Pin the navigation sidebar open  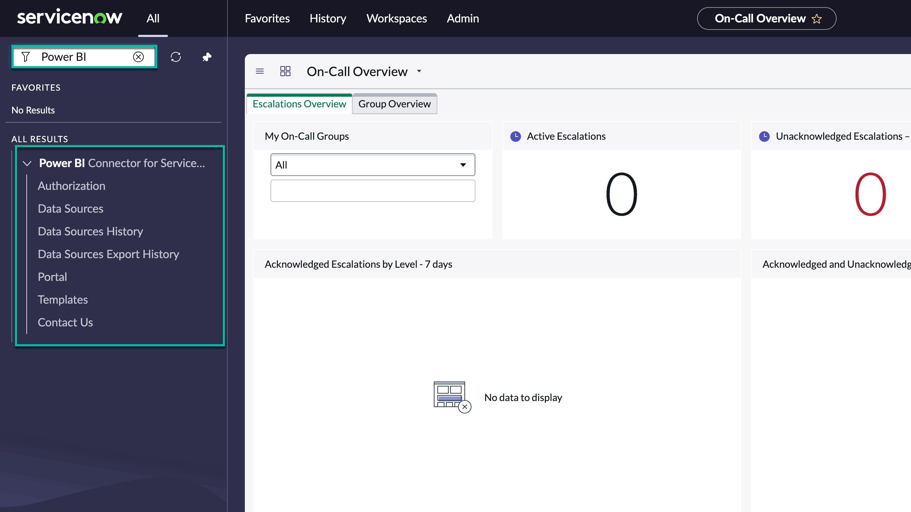[206, 57]
